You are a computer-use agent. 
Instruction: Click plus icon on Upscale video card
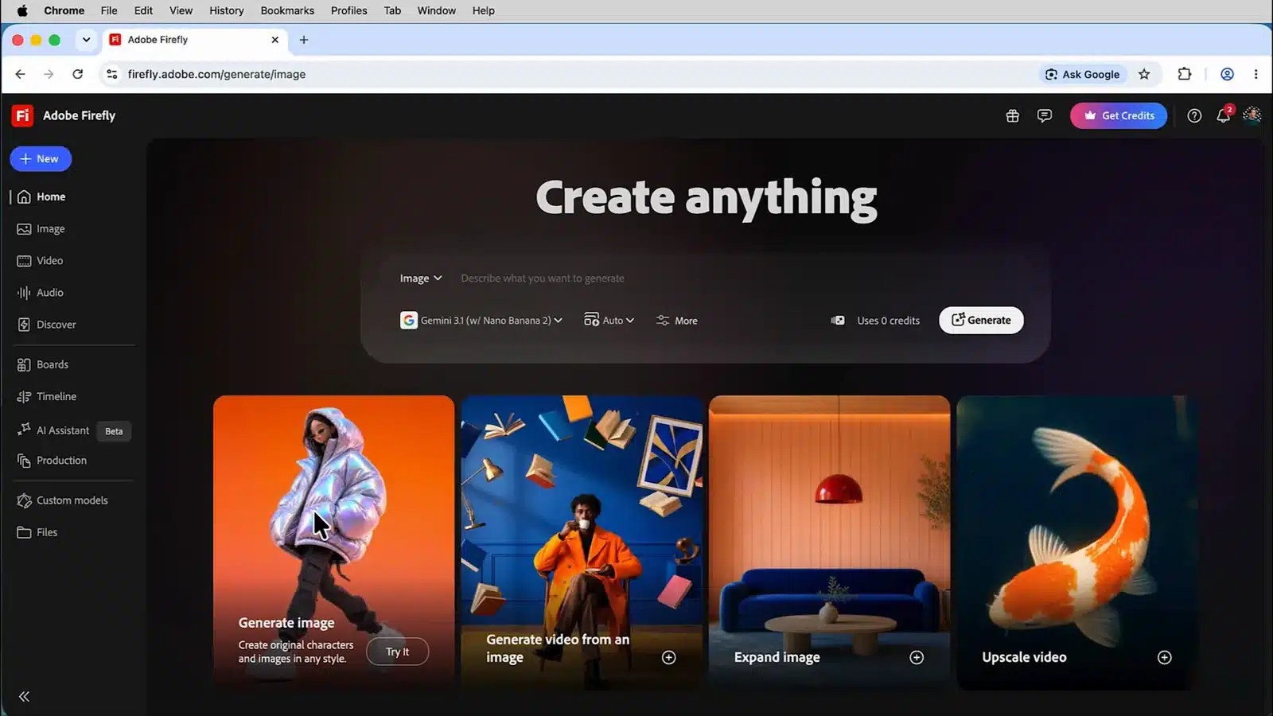(x=1165, y=657)
